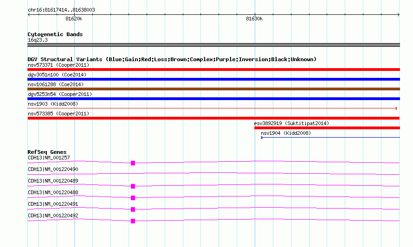Select the dgv3051n100 (Coe2014) label
The height and width of the screenshot is (247, 413).
[x=57, y=75]
